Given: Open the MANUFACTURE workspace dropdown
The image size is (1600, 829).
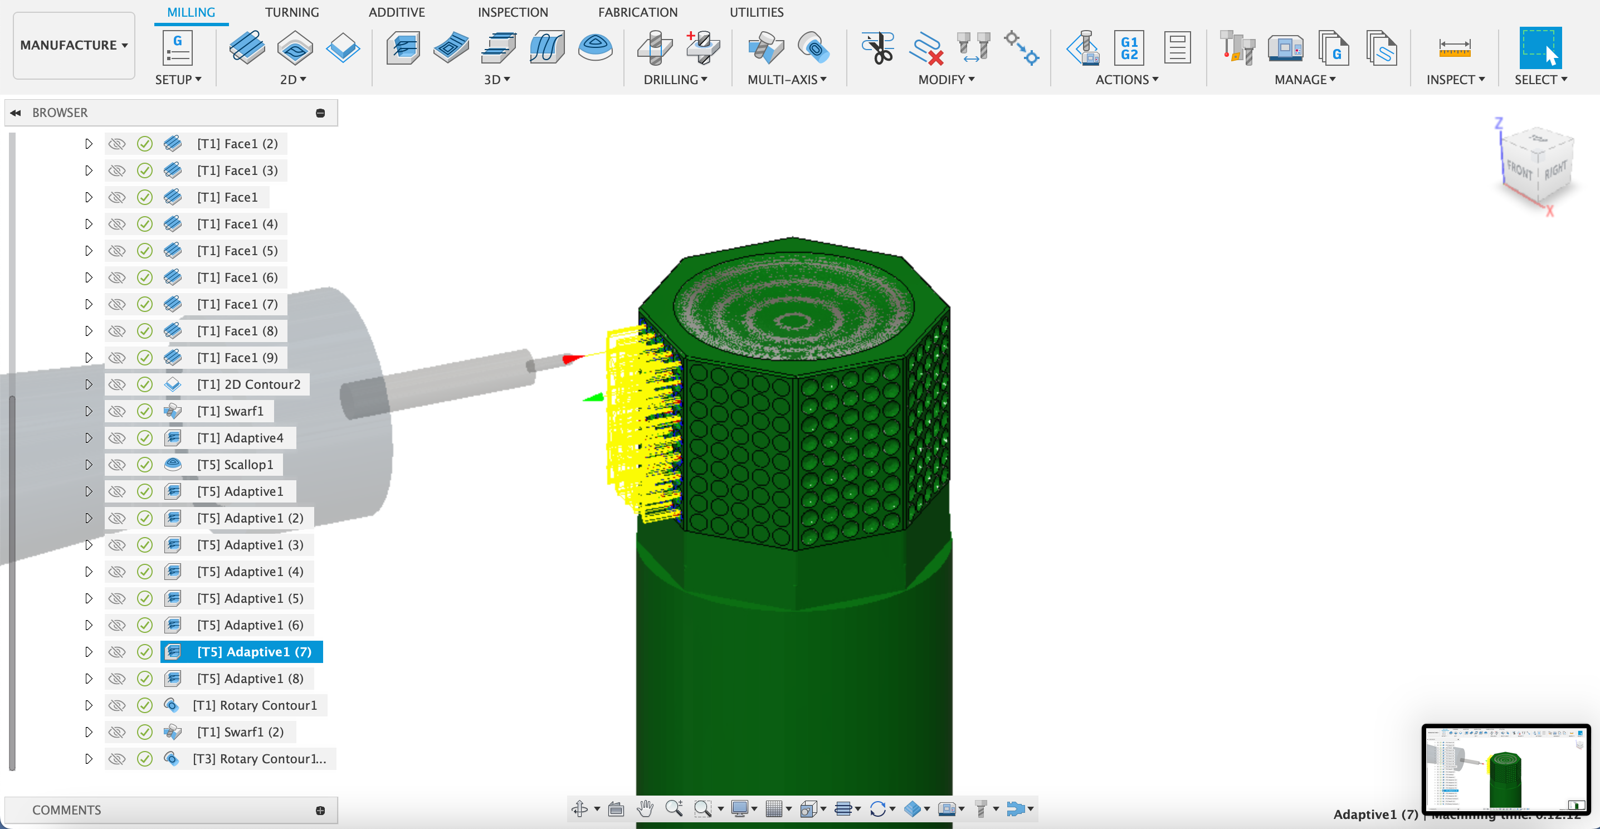Looking at the screenshot, I should pos(74,45).
